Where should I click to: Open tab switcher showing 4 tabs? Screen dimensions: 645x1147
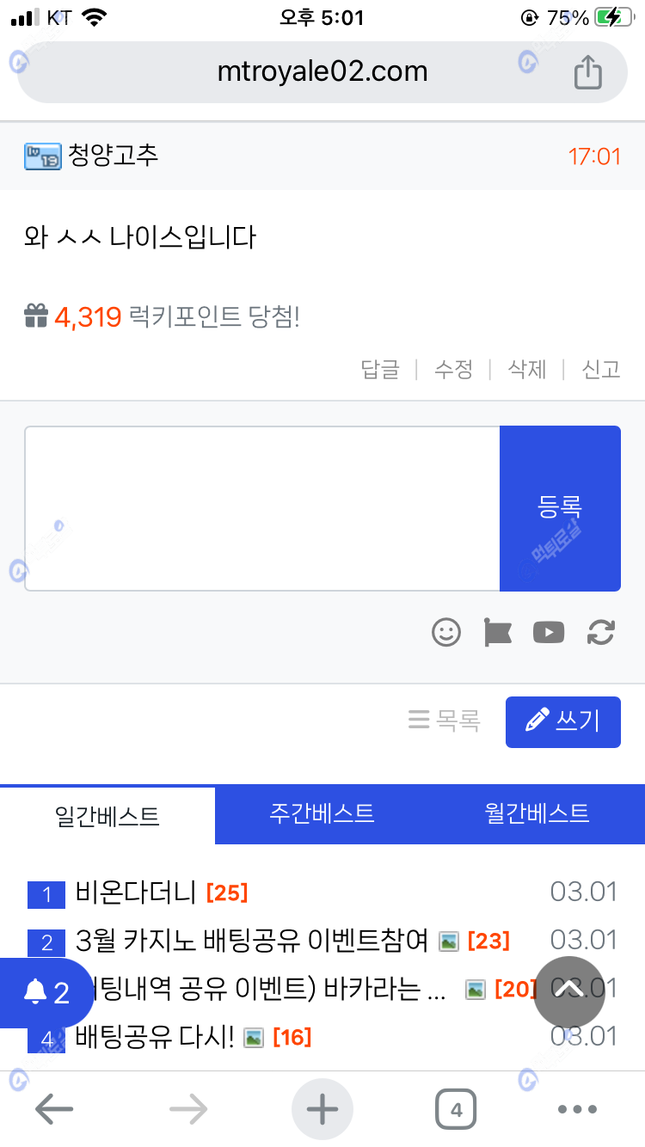pyautogui.click(x=456, y=1110)
